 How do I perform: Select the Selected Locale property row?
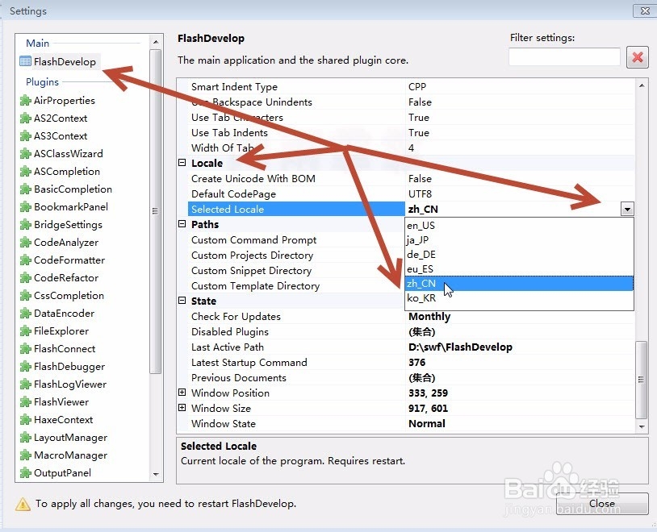pos(297,210)
